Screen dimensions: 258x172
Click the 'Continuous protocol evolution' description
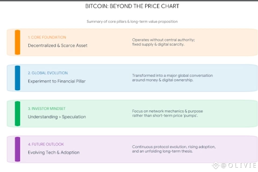tap(174, 149)
